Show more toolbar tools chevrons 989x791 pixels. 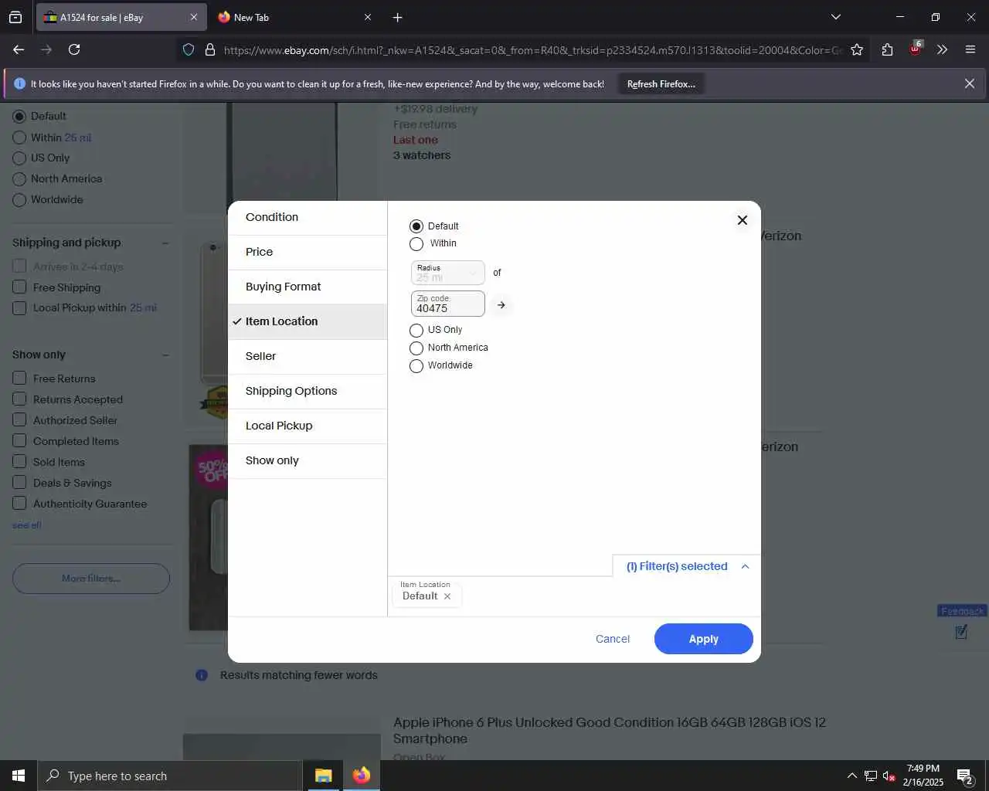[942, 49]
